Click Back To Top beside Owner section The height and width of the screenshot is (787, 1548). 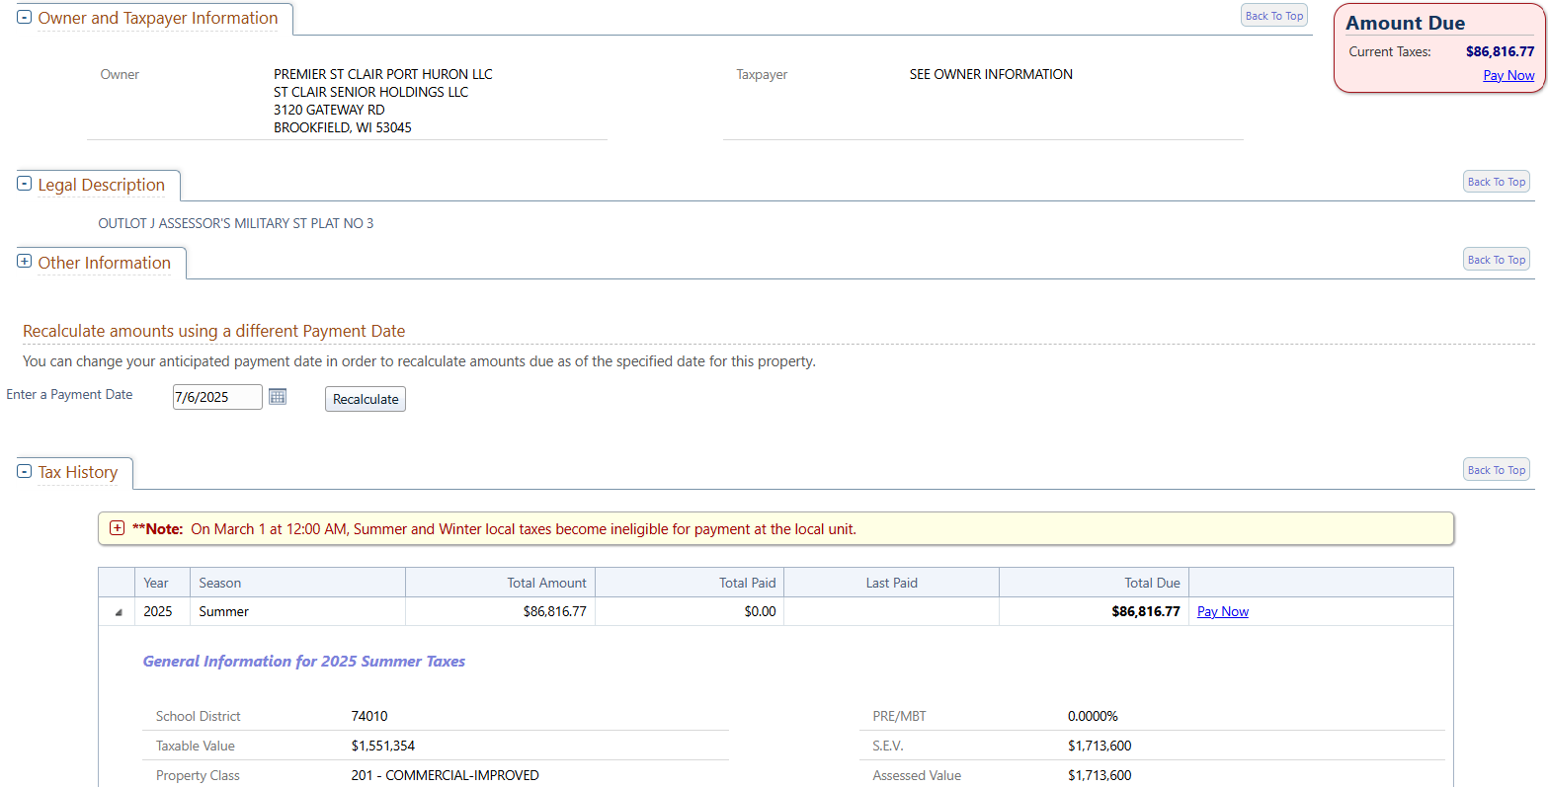pyautogui.click(x=1273, y=16)
